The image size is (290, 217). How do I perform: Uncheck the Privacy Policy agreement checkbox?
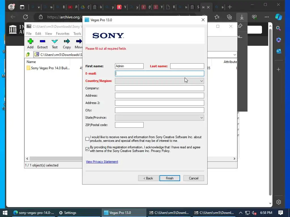coord(87,149)
